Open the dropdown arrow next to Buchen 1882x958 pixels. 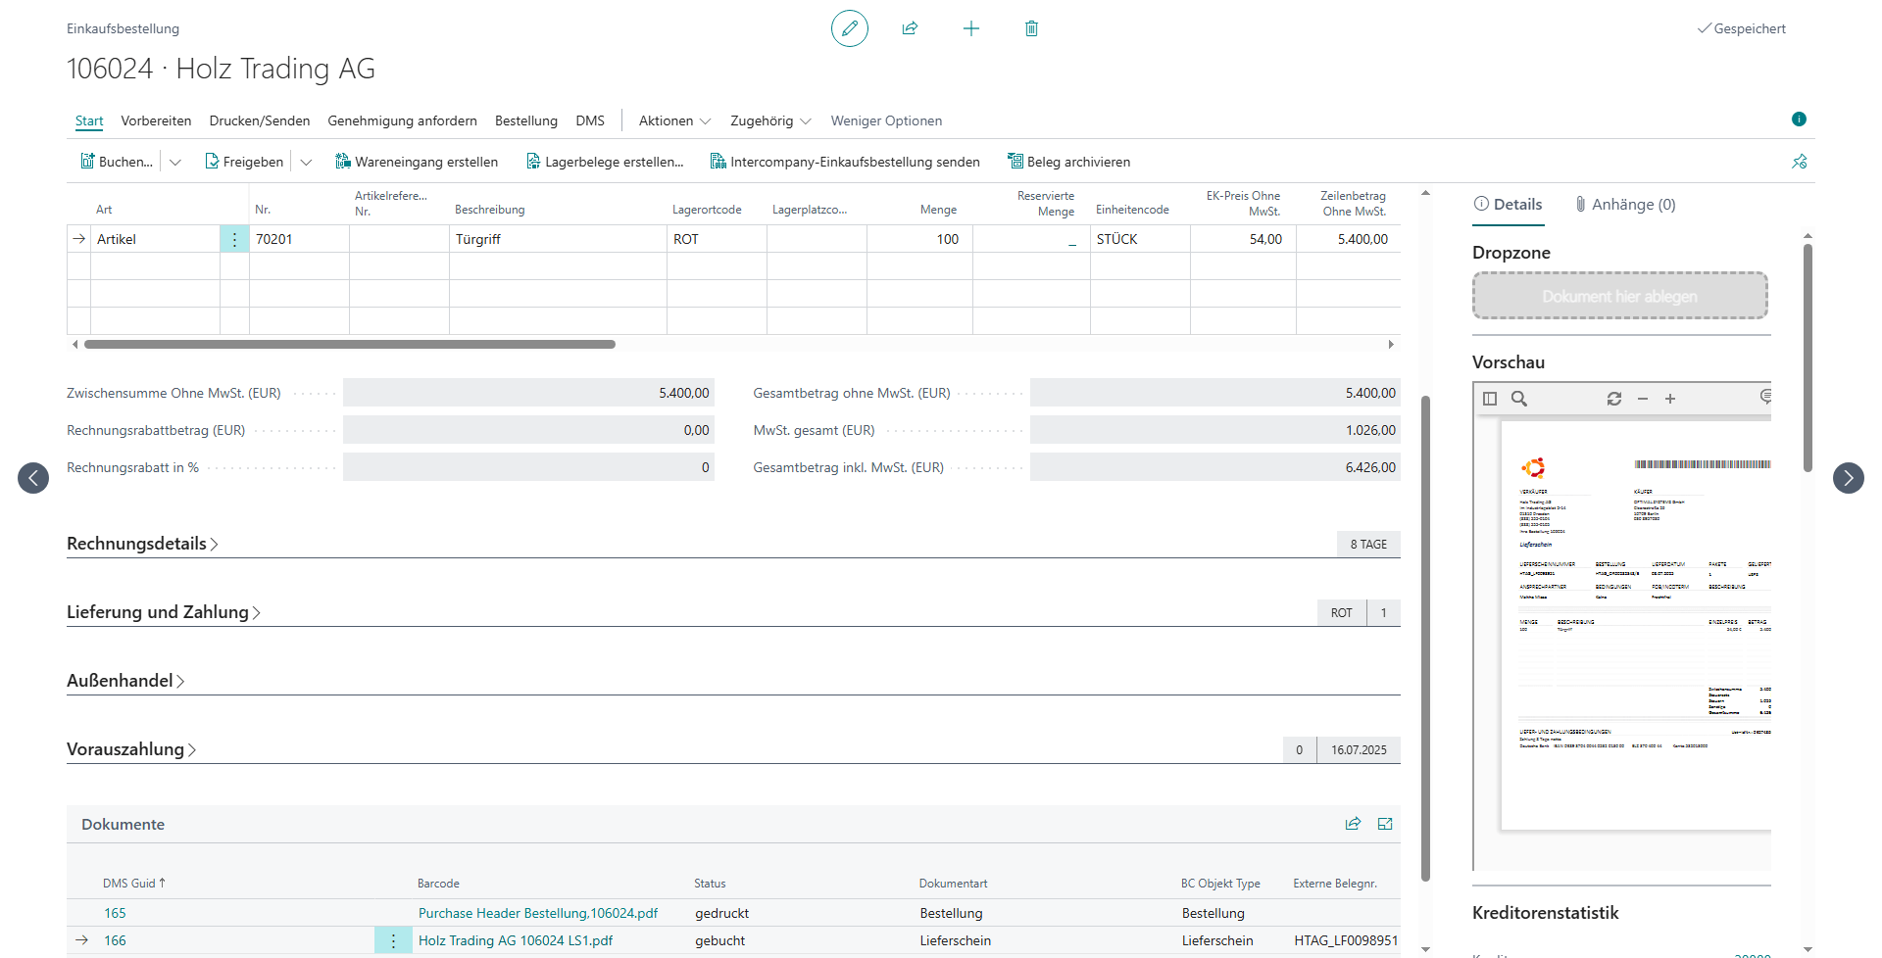[x=175, y=162]
